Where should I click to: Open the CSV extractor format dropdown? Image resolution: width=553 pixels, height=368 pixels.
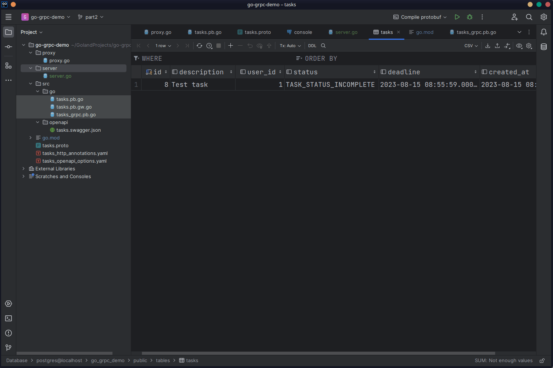click(471, 46)
